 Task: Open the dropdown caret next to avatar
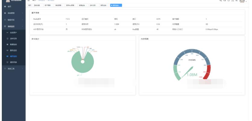tap(246, 1)
